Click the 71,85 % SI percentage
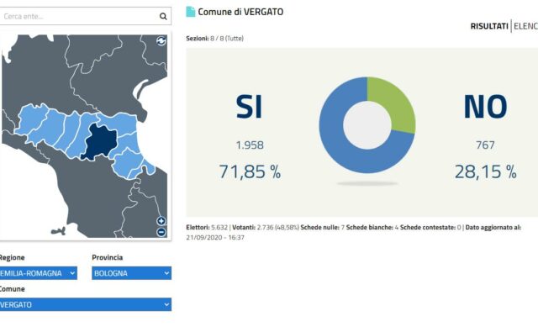The width and height of the screenshot is (538, 332). 250,171
